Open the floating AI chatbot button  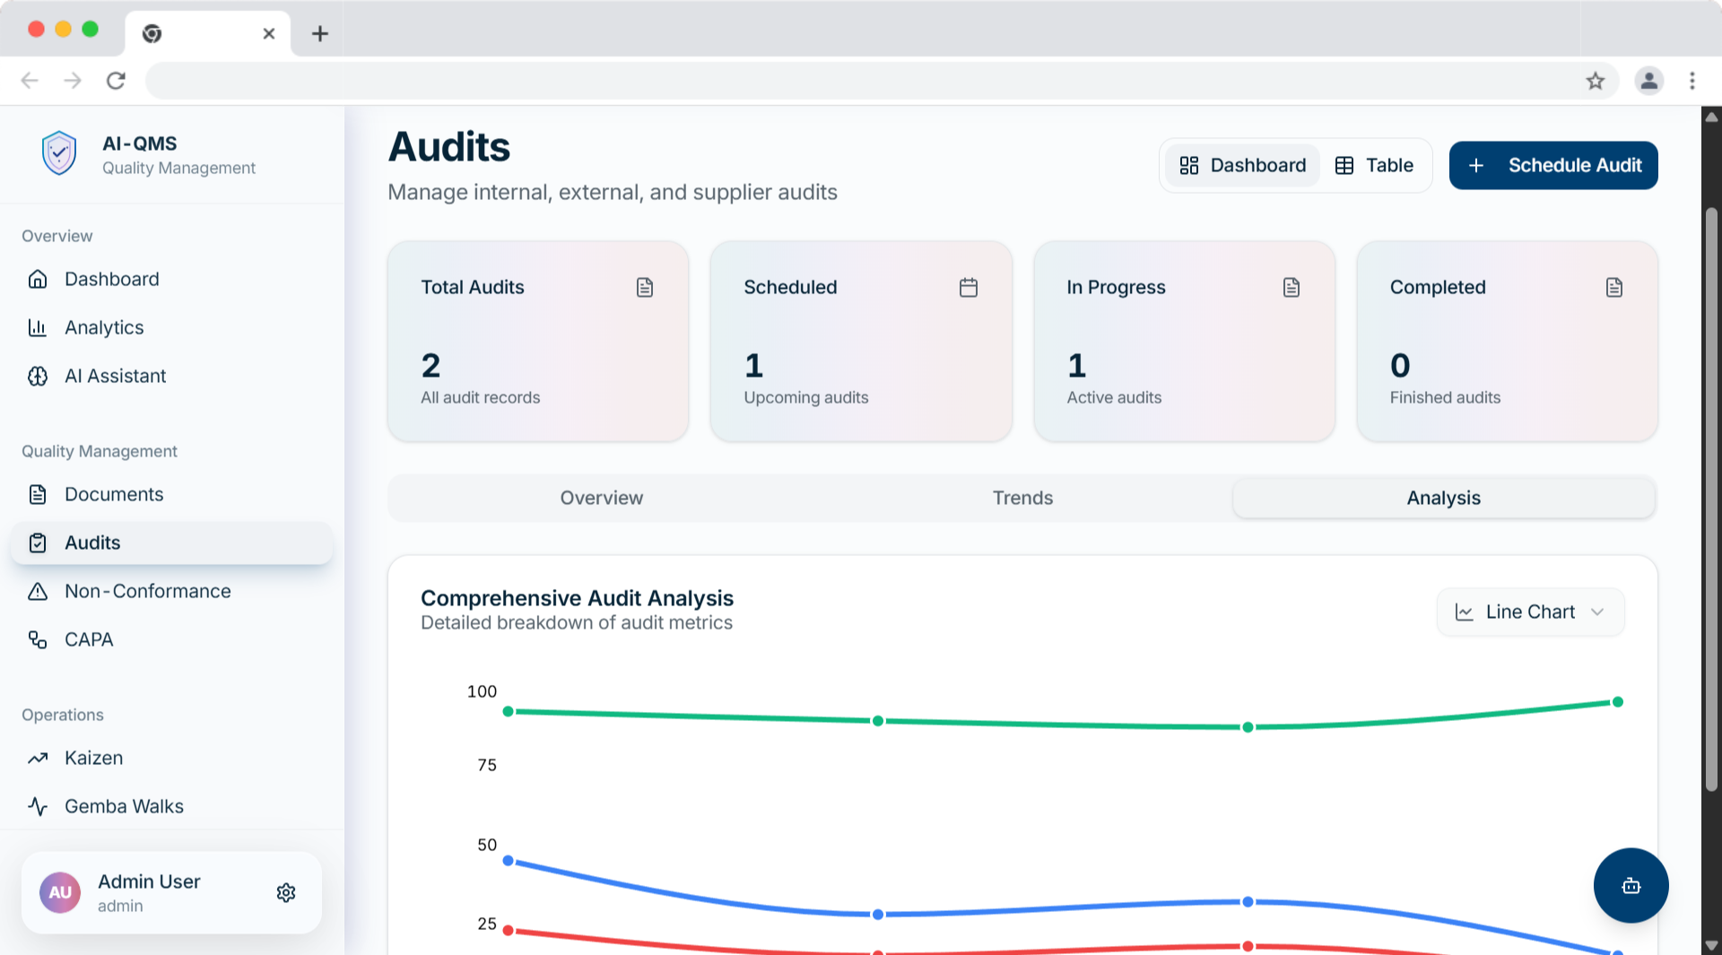[x=1631, y=885]
